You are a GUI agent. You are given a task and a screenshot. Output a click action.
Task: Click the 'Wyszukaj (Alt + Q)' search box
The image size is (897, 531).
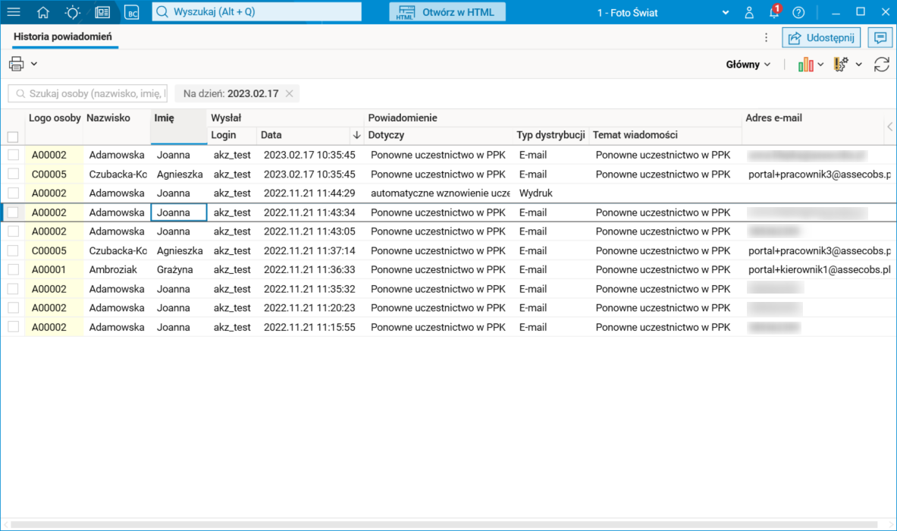(257, 11)
